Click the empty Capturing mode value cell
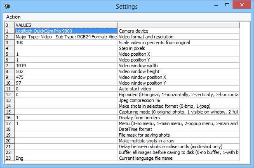The image size is (254, 168). pos(66,112)
